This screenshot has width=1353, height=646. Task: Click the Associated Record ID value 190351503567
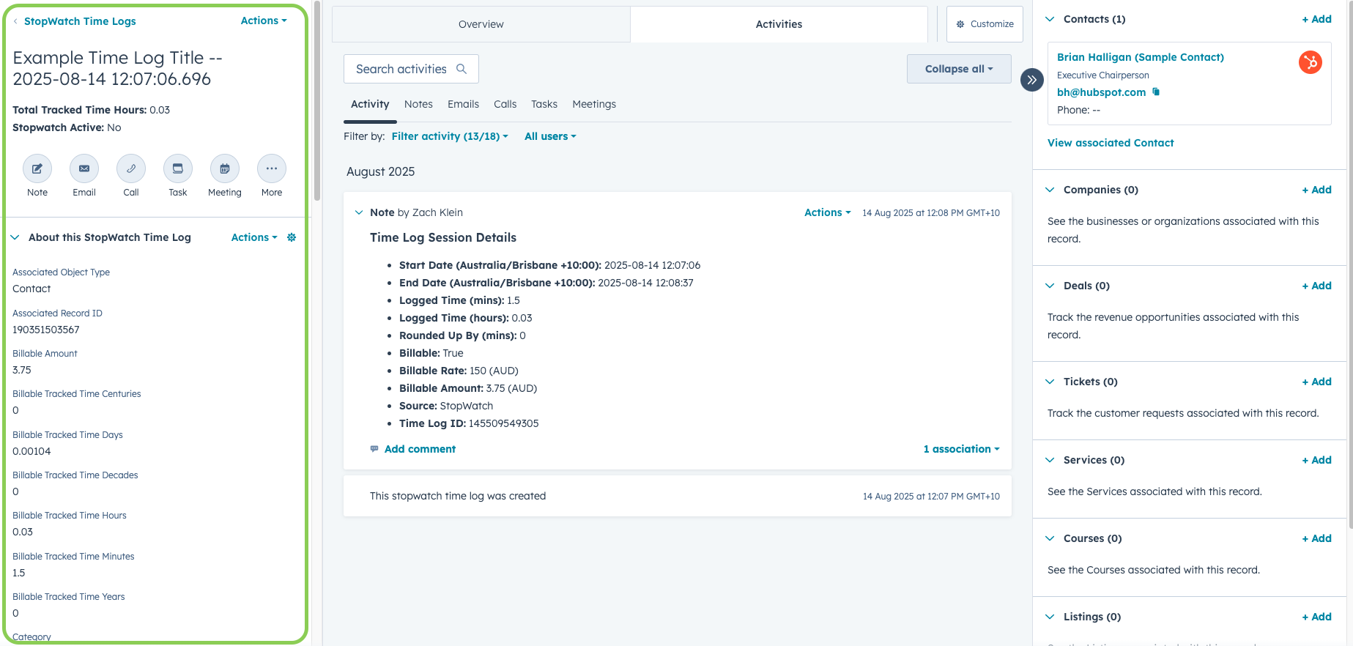click(46, 330)
